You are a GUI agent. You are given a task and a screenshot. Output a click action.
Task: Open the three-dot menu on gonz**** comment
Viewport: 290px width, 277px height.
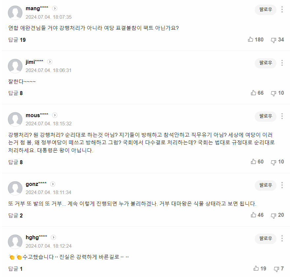pyautogui.click(x=282, y=185)
